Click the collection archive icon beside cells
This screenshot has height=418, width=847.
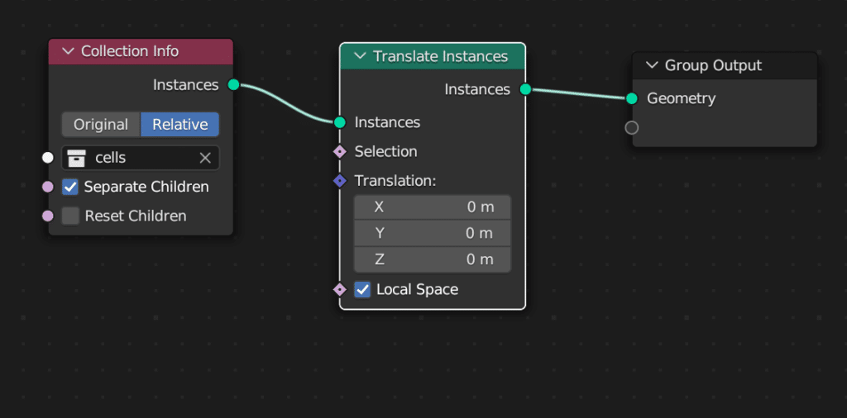click(77, 158)
